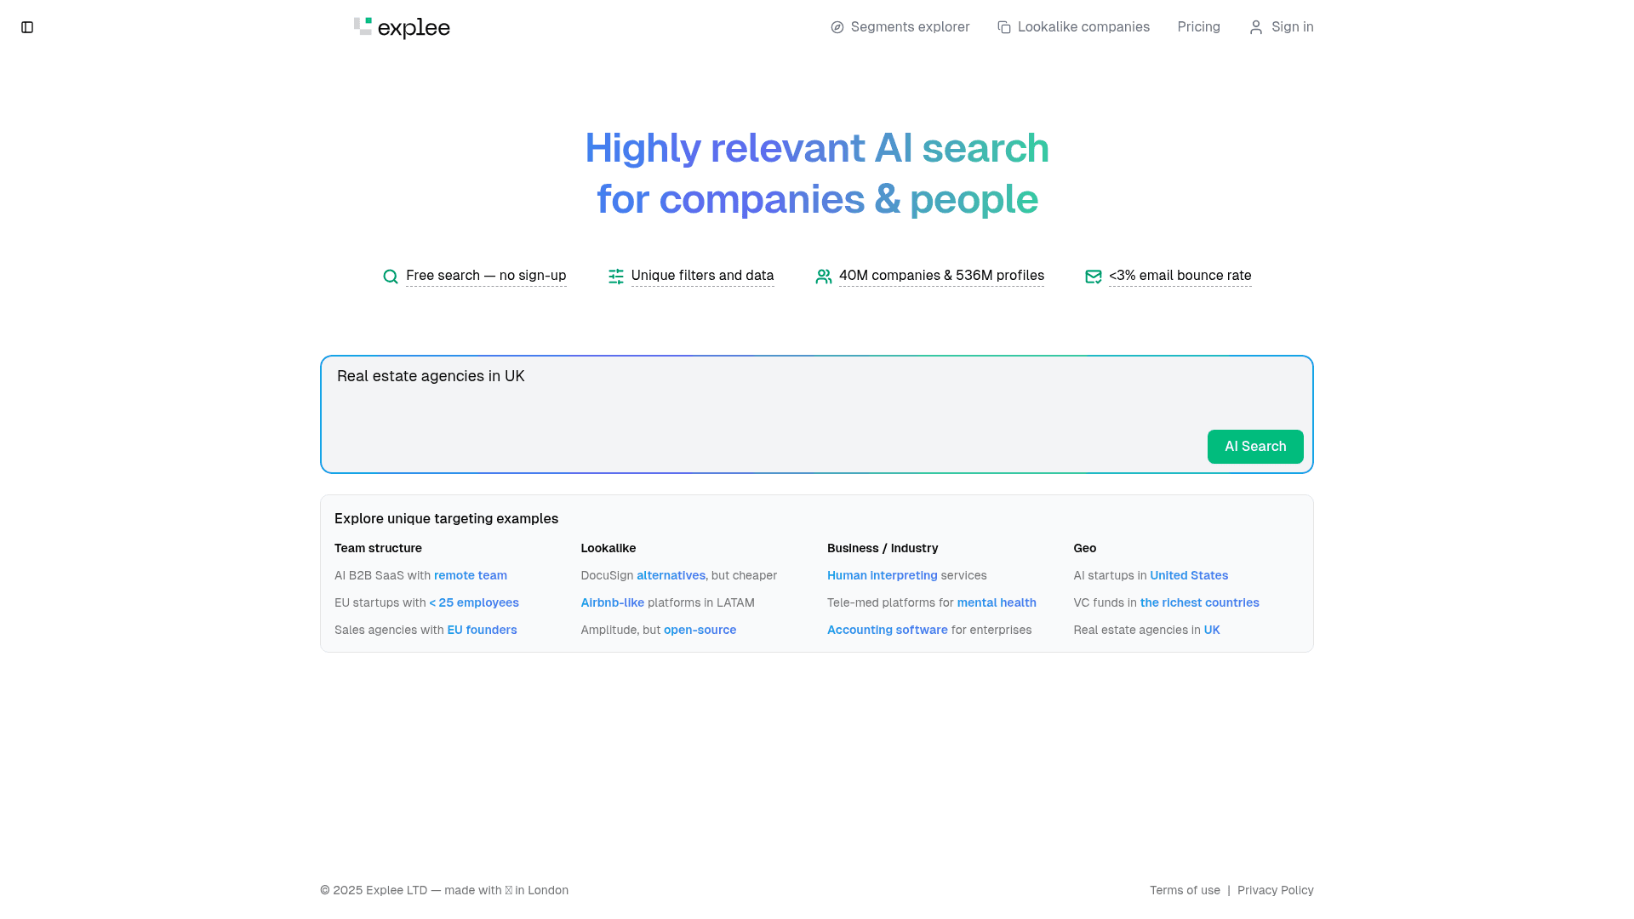Open Terms of use link
This screenshot has height=919, width=1634.
click(1185, 890)
